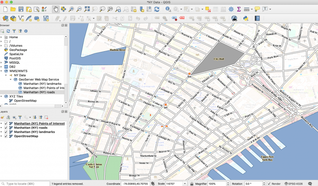
Task: Collapse the WMS/WMTS browser node
Action: [x=1, y=71]
